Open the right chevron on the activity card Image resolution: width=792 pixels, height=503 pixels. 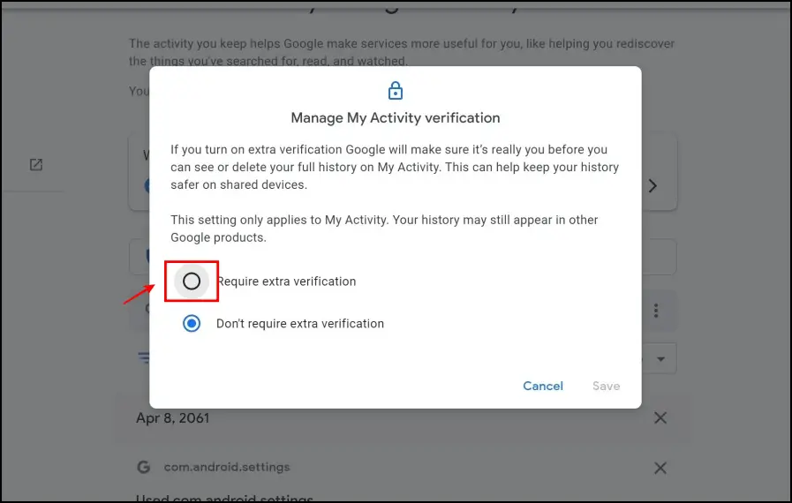pos(652,186)
